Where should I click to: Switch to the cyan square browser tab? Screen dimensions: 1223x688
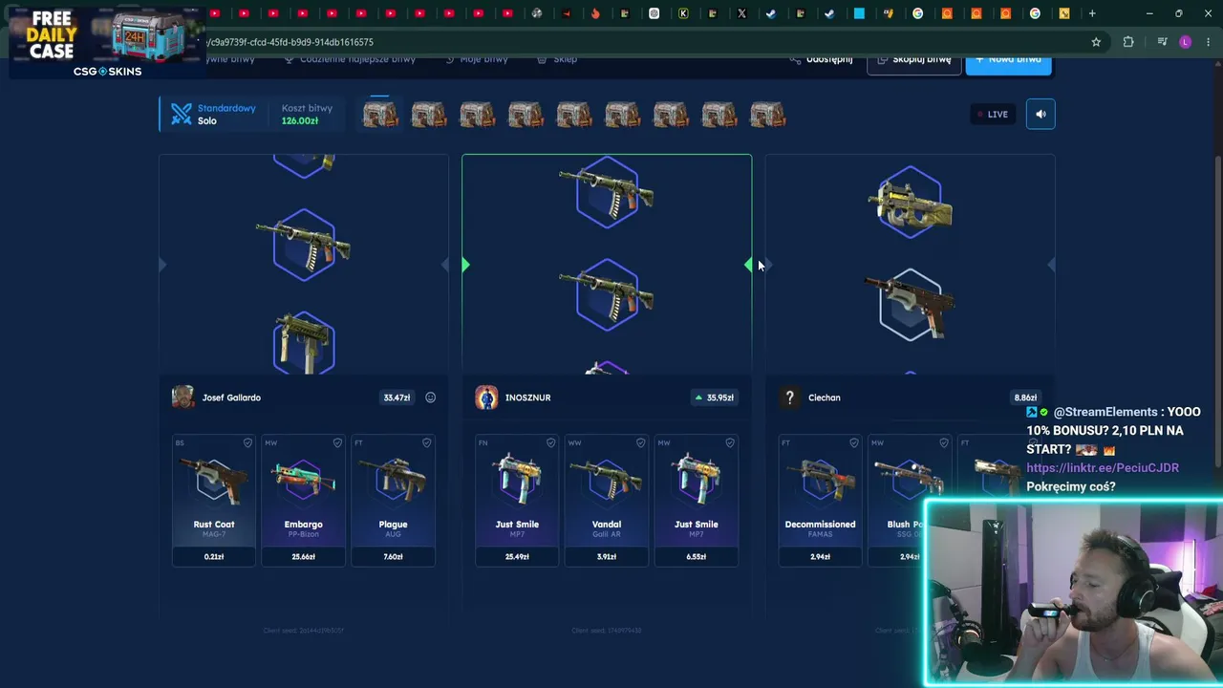point(859,13)
